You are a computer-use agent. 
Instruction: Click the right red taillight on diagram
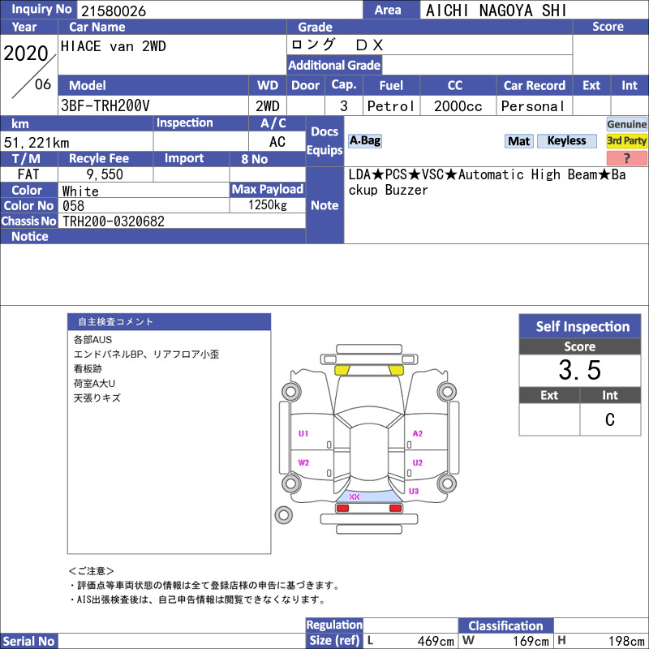[396, 508]
